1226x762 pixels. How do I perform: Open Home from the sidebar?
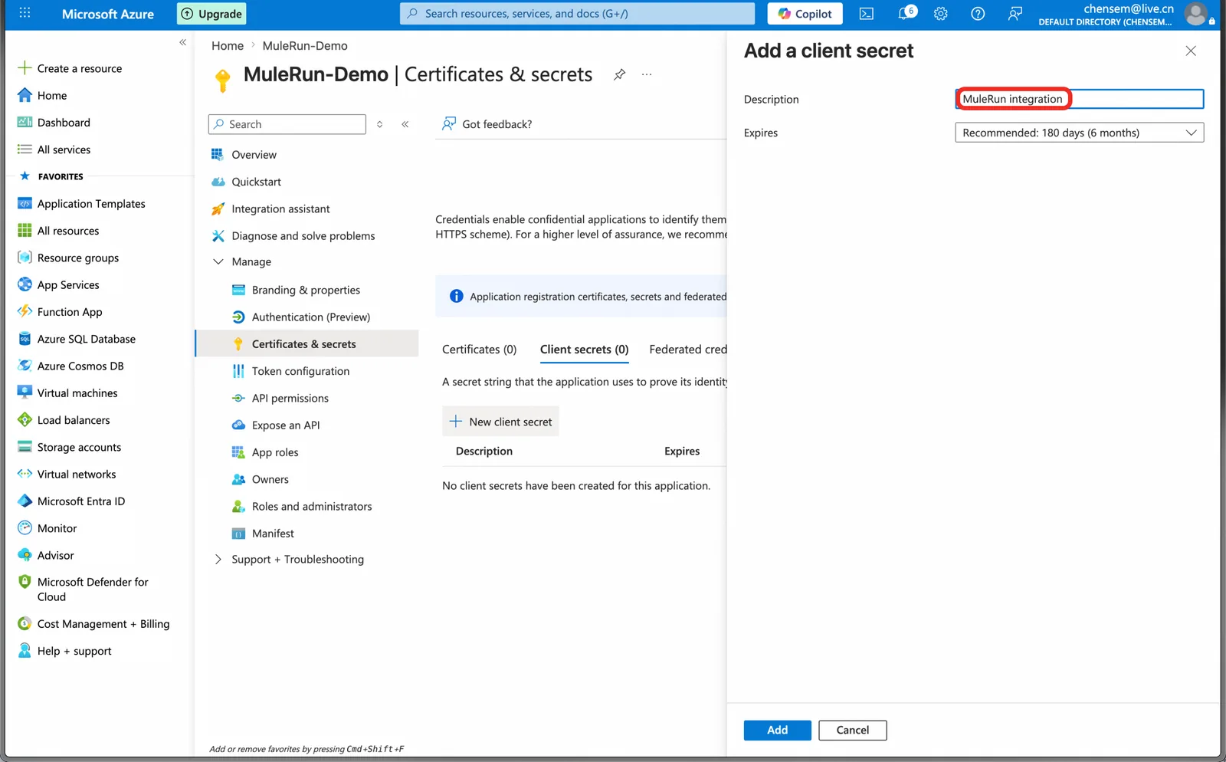pos(52,95)
